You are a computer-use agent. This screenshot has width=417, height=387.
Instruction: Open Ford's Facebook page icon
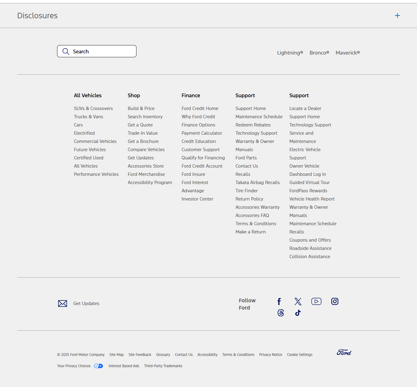[x=279, y=302]
